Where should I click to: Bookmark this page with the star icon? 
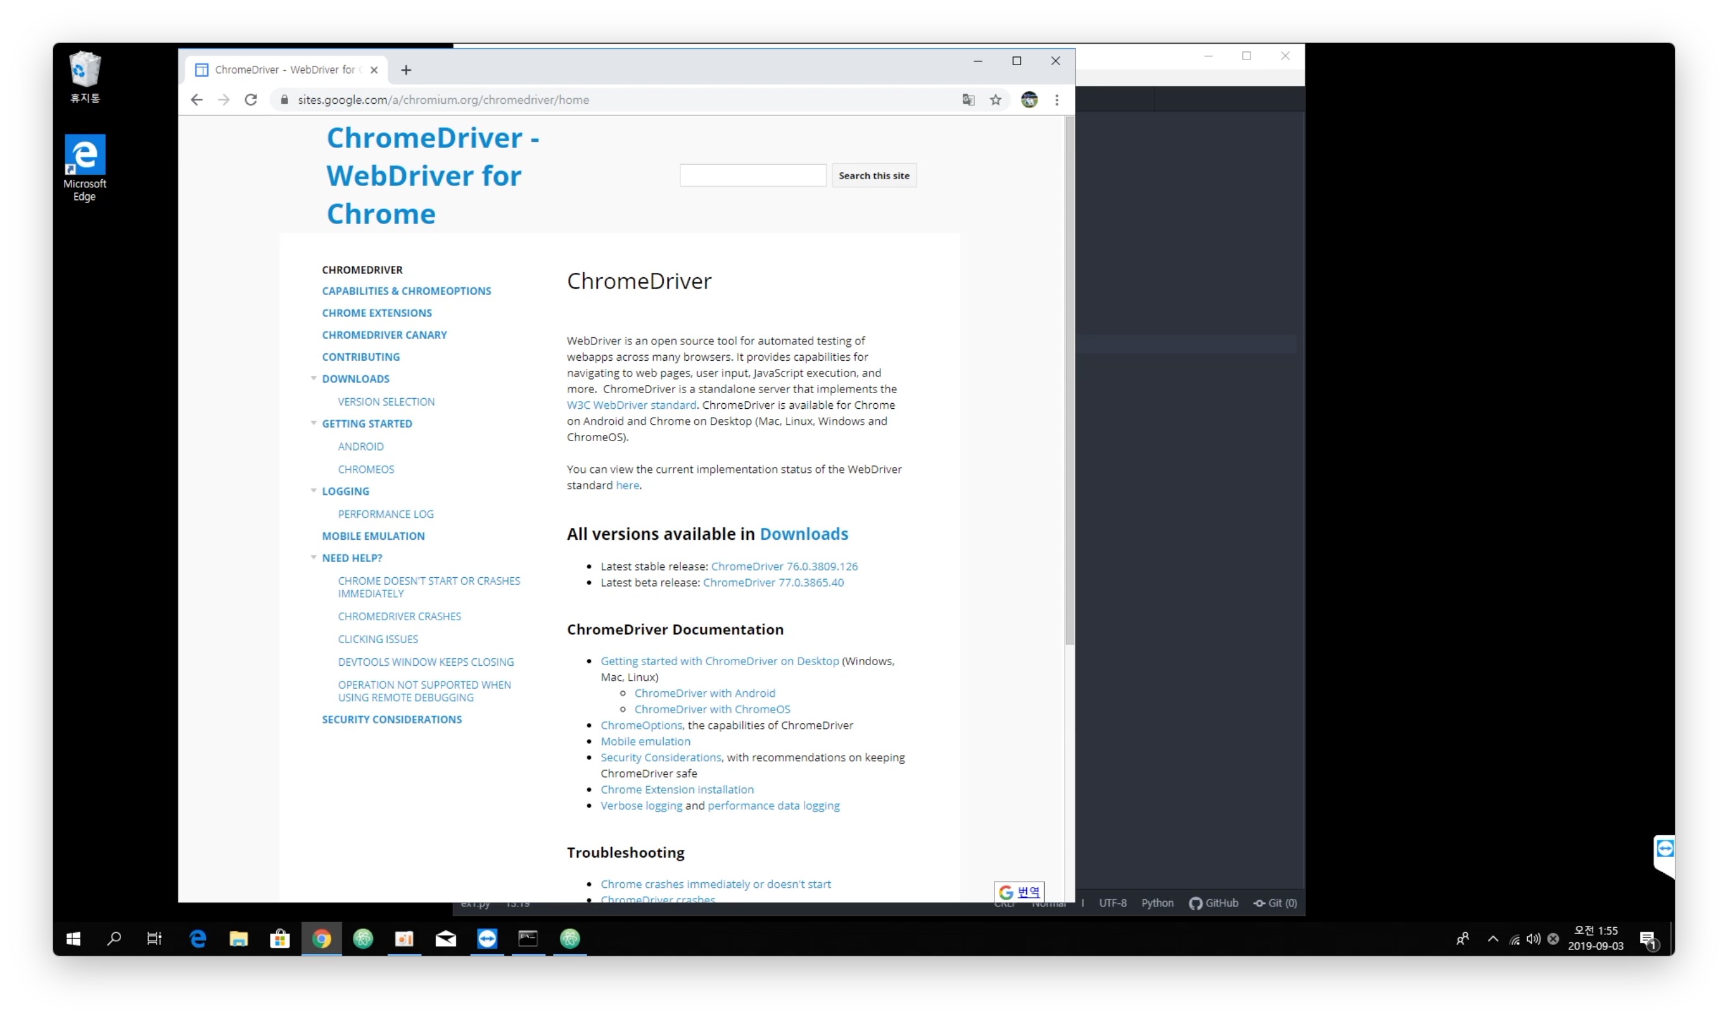coord(996,99)
